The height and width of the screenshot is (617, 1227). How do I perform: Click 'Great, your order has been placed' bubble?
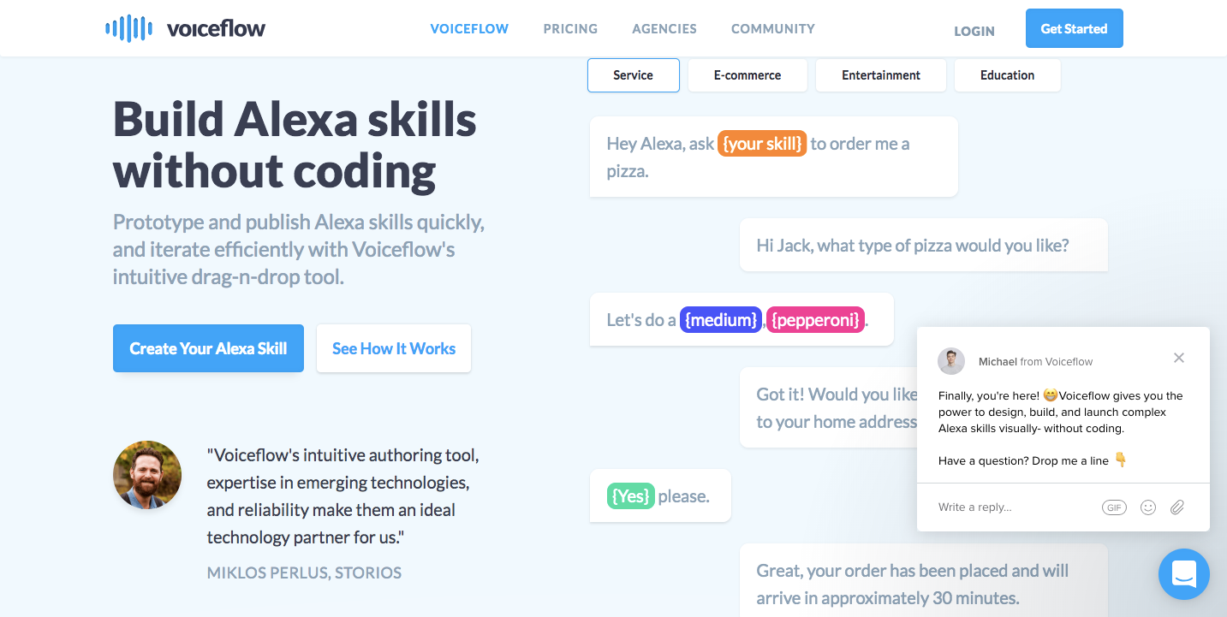(924, 580)
